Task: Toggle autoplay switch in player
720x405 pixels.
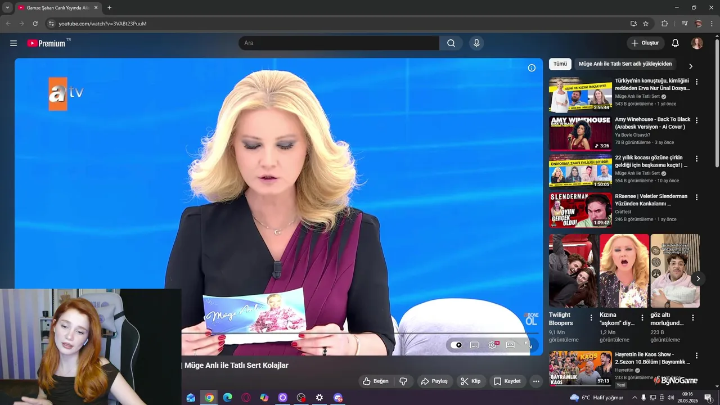Action: coord(456,345)
